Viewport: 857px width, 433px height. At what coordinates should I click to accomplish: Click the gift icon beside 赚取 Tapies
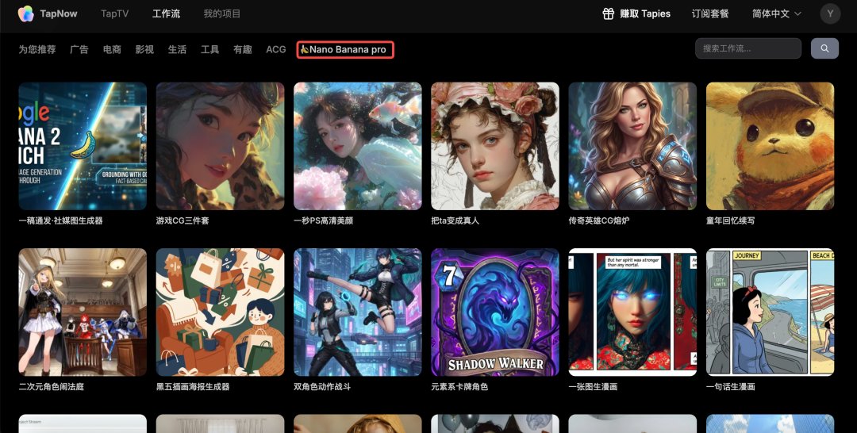pos(609,13)
